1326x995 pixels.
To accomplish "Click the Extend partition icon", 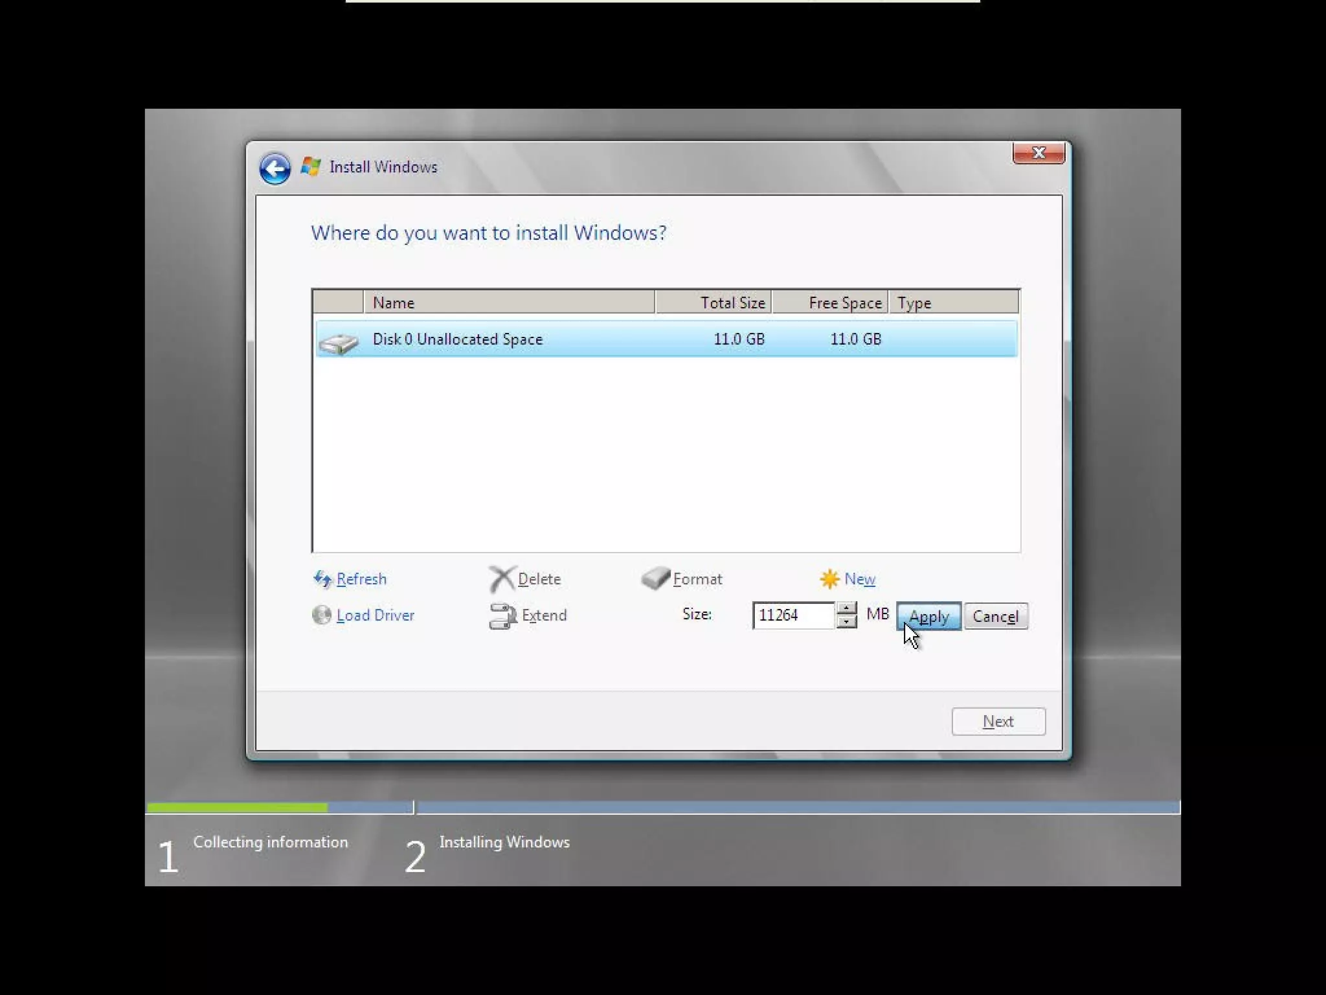I will click(502, 615).
